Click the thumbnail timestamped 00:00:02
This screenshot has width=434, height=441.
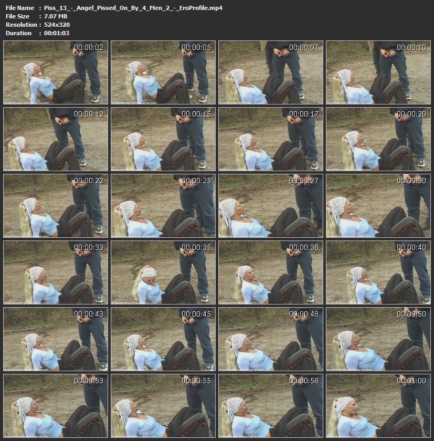(x=56, y=72)
